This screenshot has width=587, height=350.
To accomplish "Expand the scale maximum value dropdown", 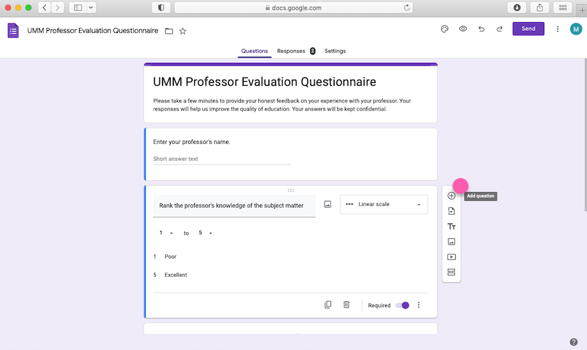I will click(205, 233).
